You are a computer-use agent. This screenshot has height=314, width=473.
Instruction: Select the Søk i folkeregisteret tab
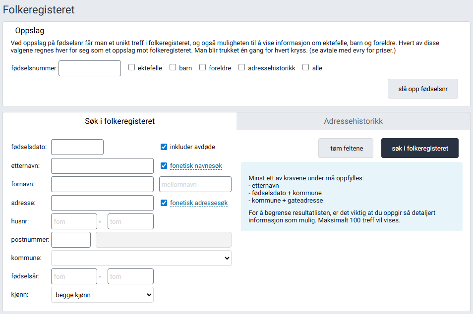pos(119,121)
